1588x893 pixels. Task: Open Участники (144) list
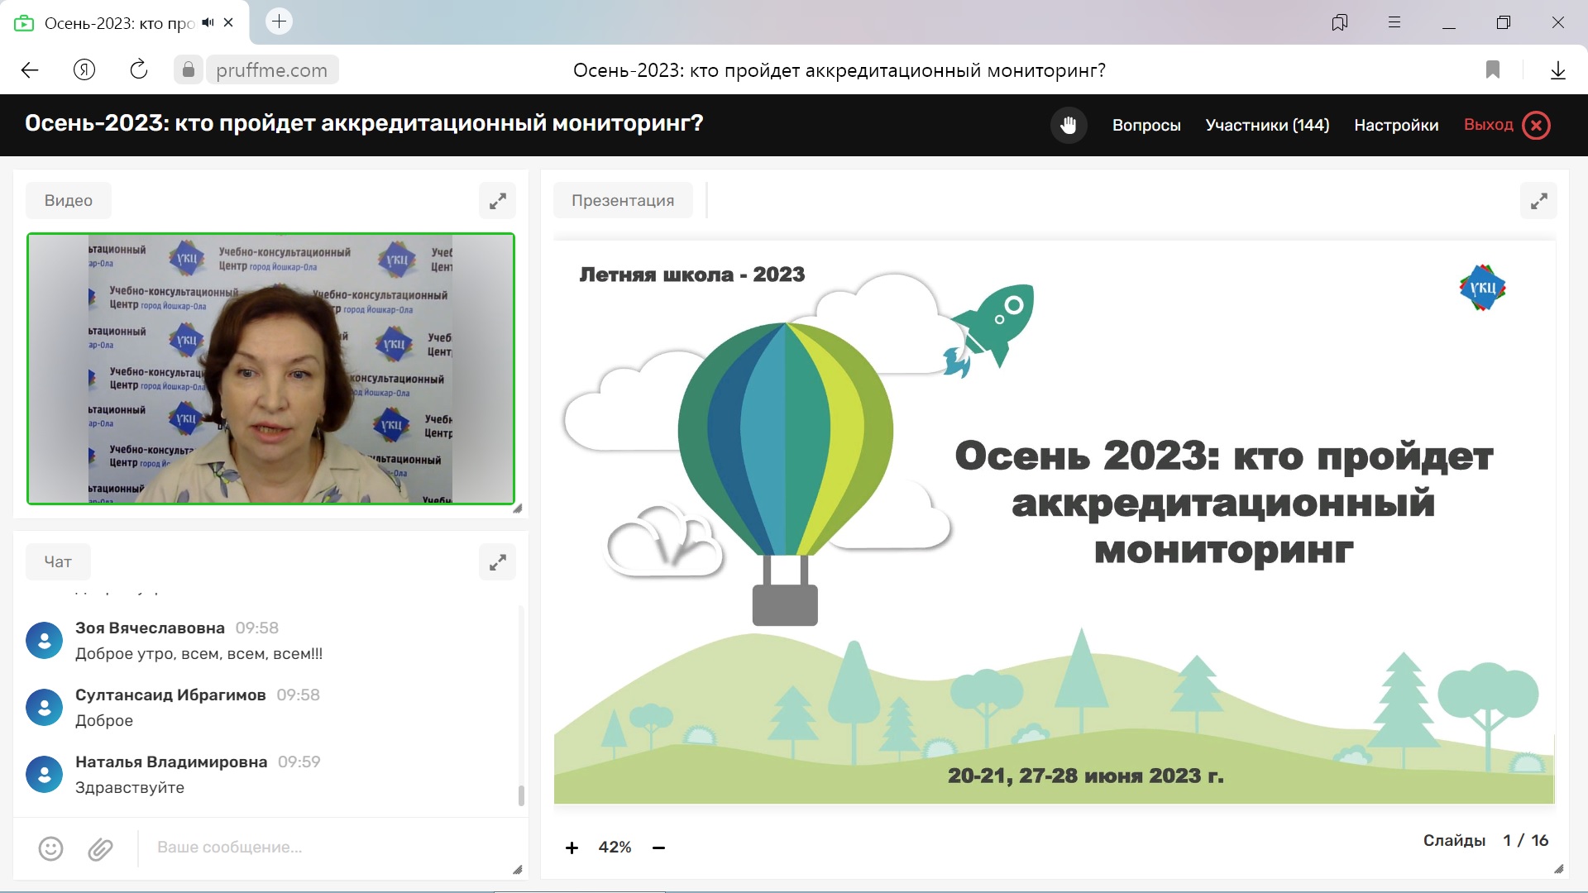(1267, 125)
